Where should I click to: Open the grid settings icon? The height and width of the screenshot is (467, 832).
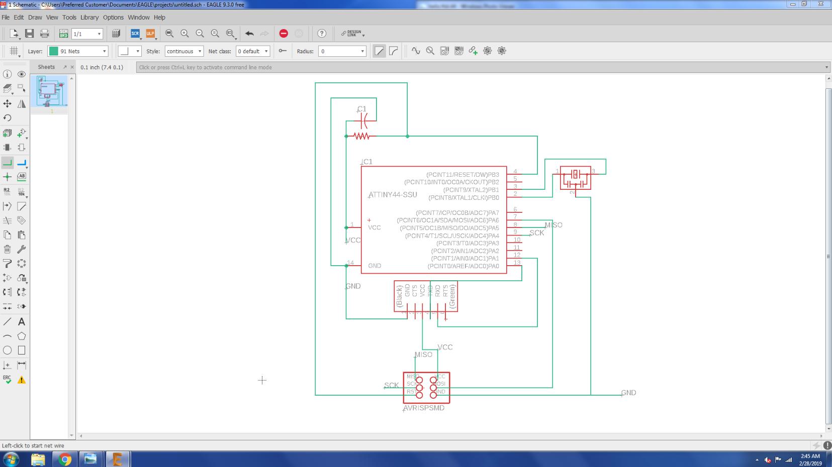[x=14, y=51]
